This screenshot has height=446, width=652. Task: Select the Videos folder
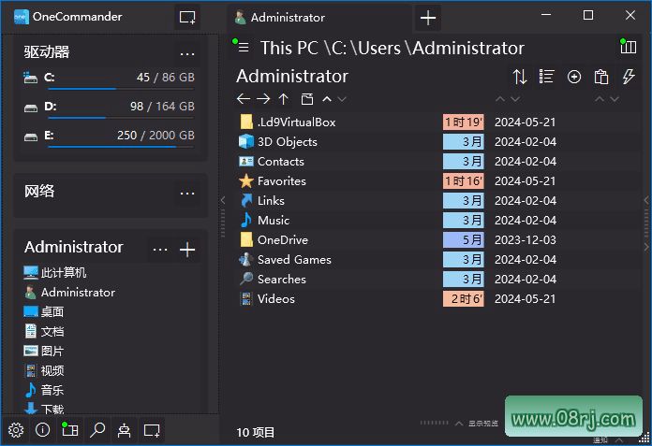tap(276, 298)
